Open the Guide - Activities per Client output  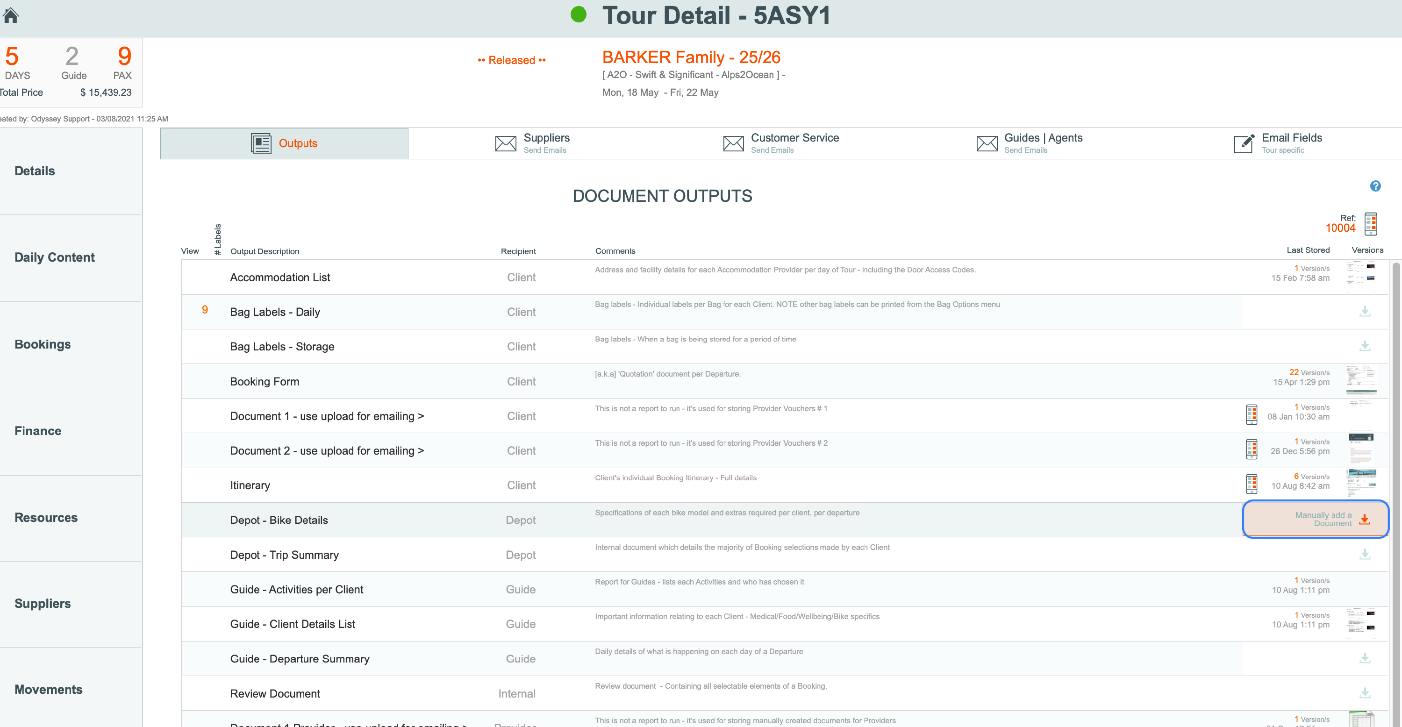click(x=297, y=589)
